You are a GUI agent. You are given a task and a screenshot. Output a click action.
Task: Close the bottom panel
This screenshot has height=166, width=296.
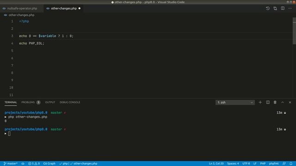point(290,102)
